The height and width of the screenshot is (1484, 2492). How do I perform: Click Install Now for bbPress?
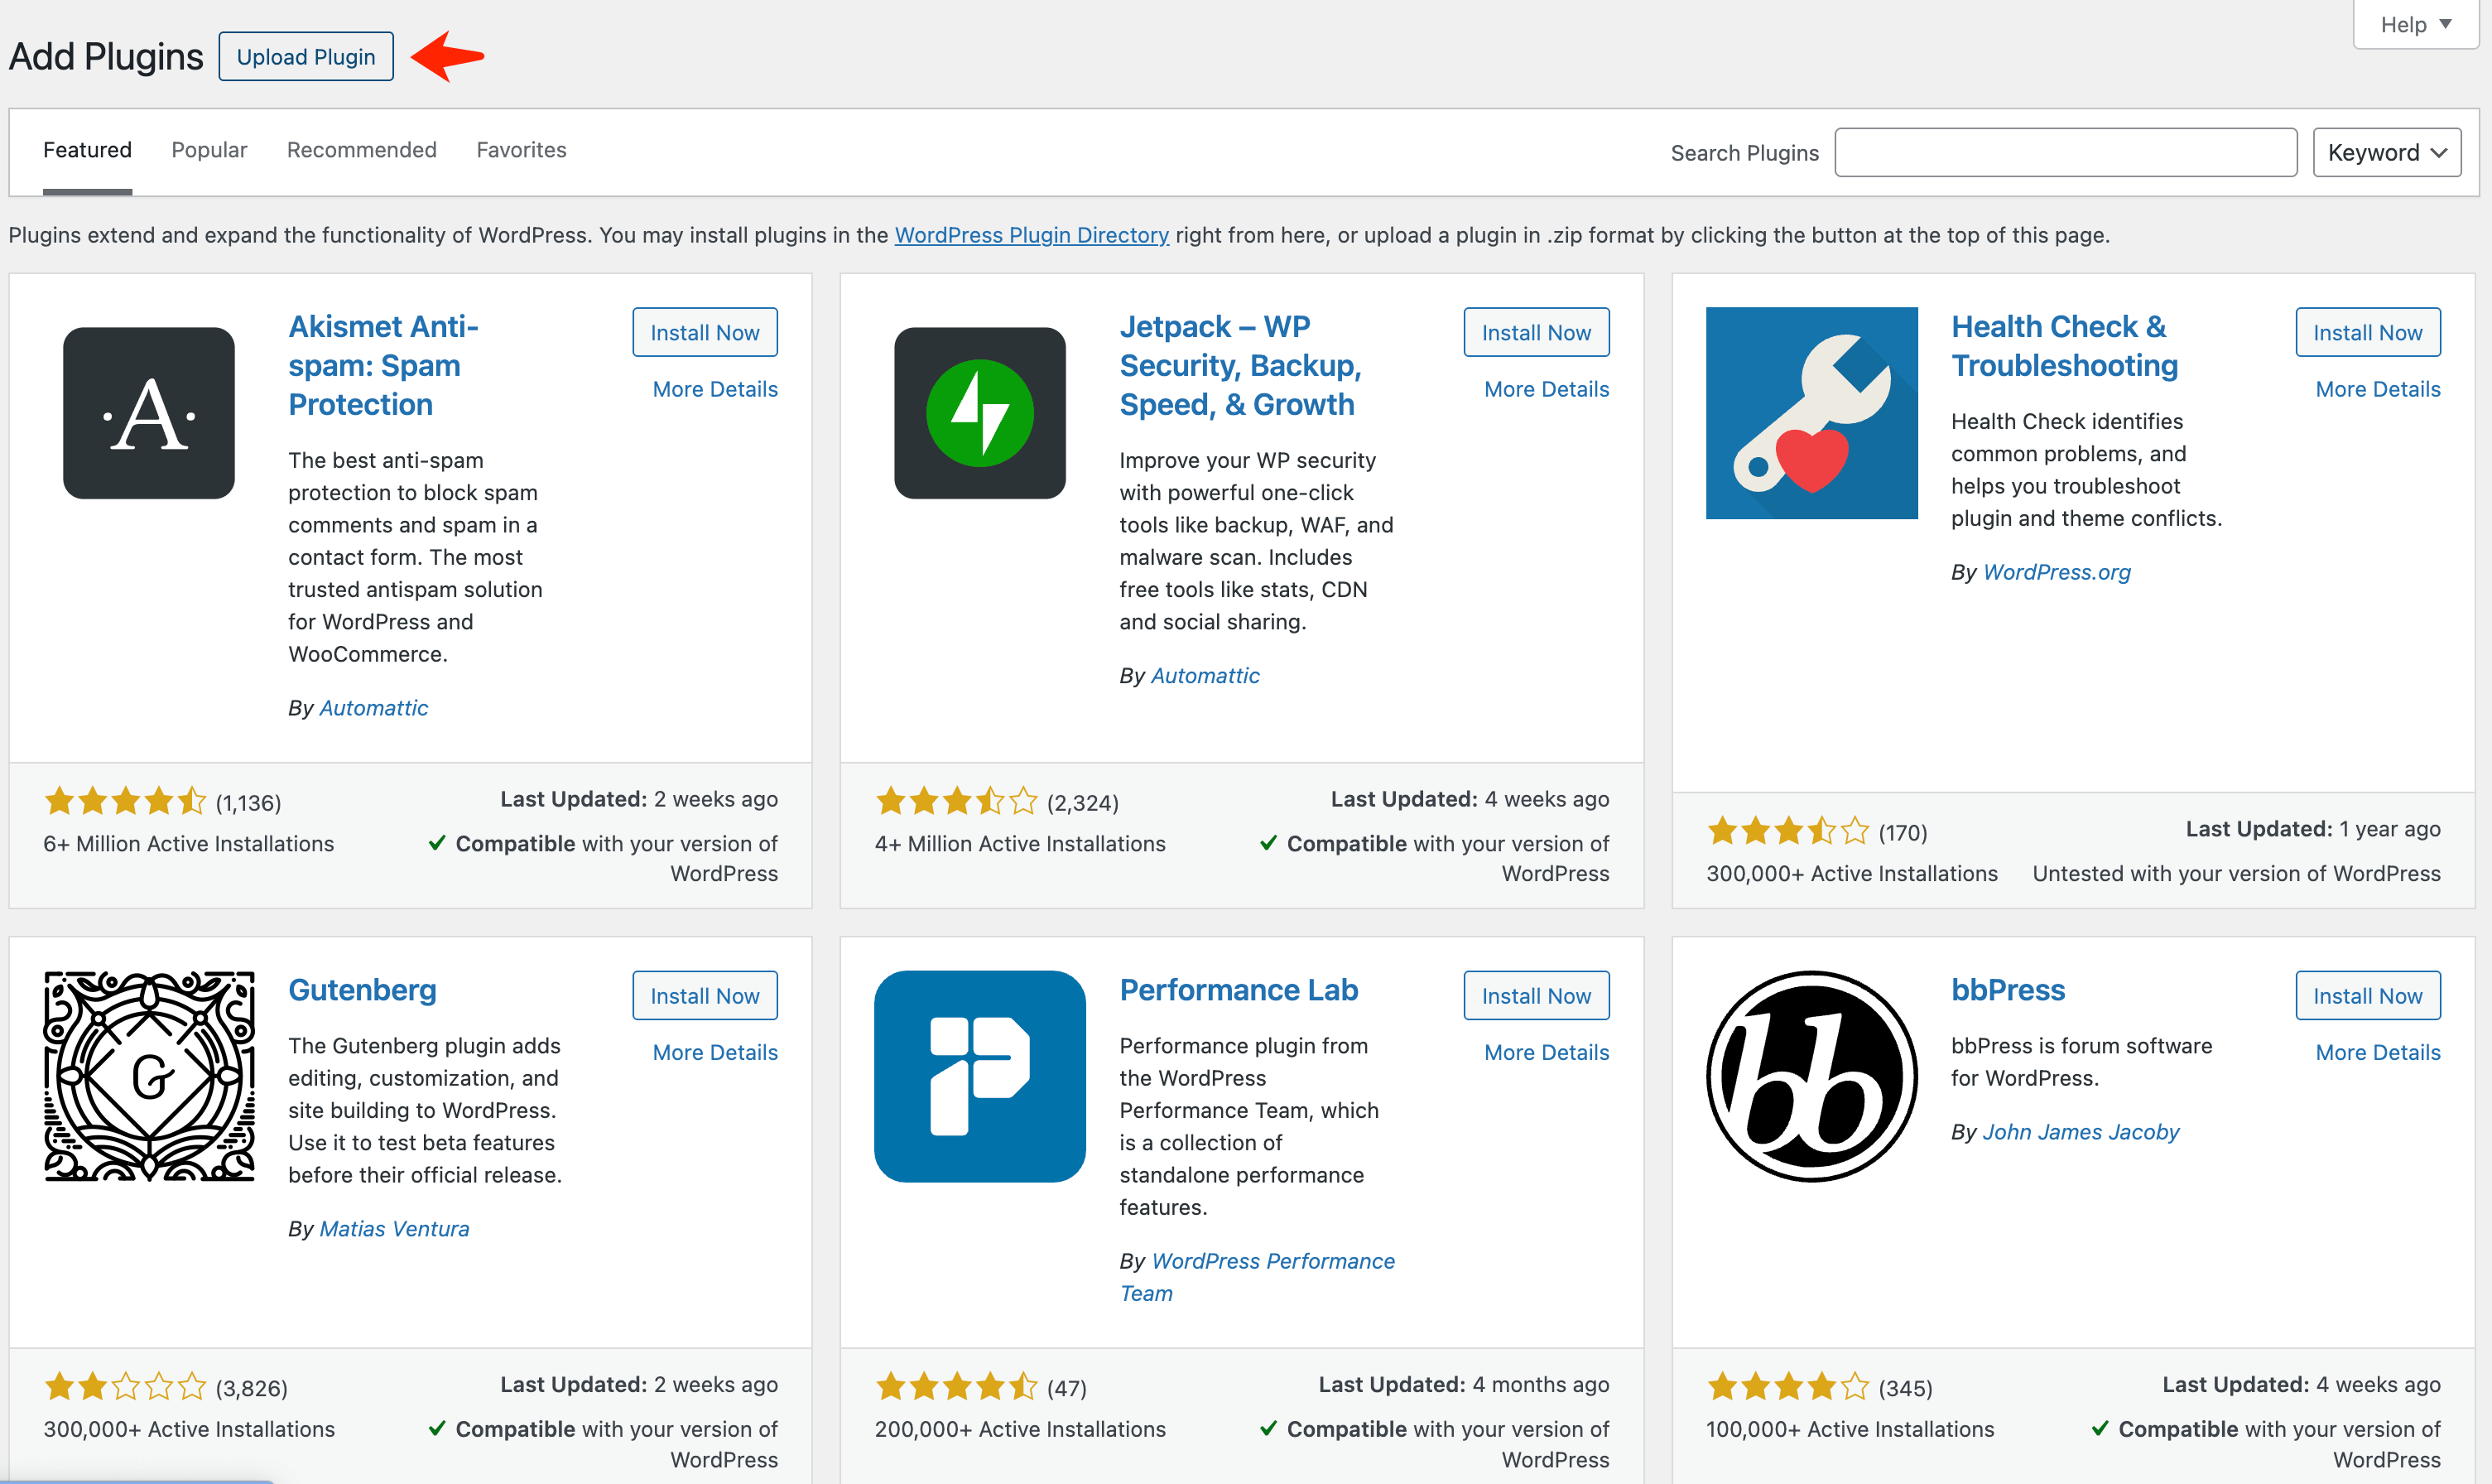pyautogui.click(x=2366, y=995)
